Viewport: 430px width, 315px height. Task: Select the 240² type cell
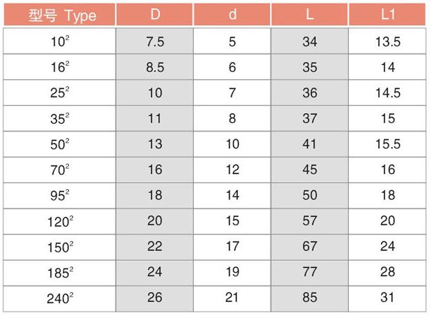tap(60, 298)
